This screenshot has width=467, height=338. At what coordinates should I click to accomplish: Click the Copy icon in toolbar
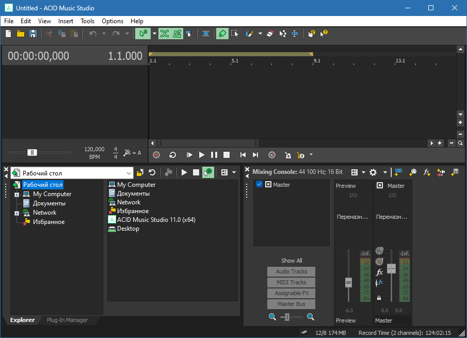[61, 34]
